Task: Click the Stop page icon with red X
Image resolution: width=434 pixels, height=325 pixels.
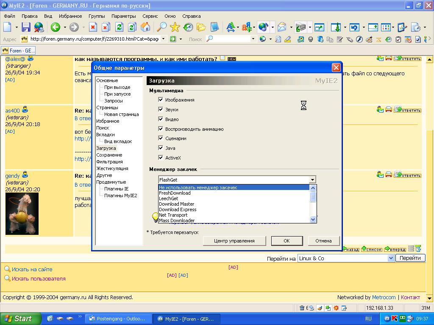Action: coord(93,27)
